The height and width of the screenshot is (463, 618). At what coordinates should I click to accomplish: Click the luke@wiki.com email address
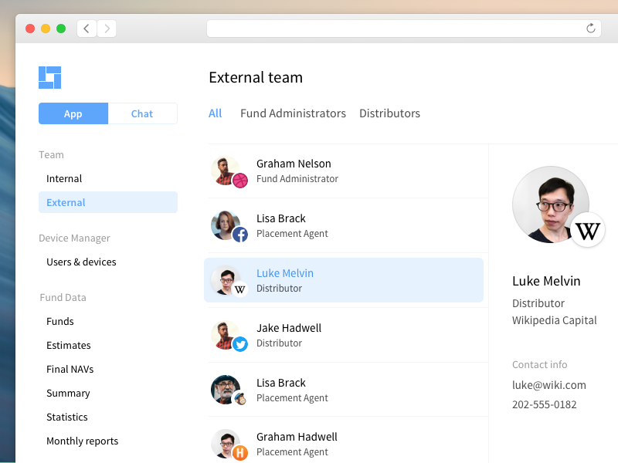tap(548, 385)
